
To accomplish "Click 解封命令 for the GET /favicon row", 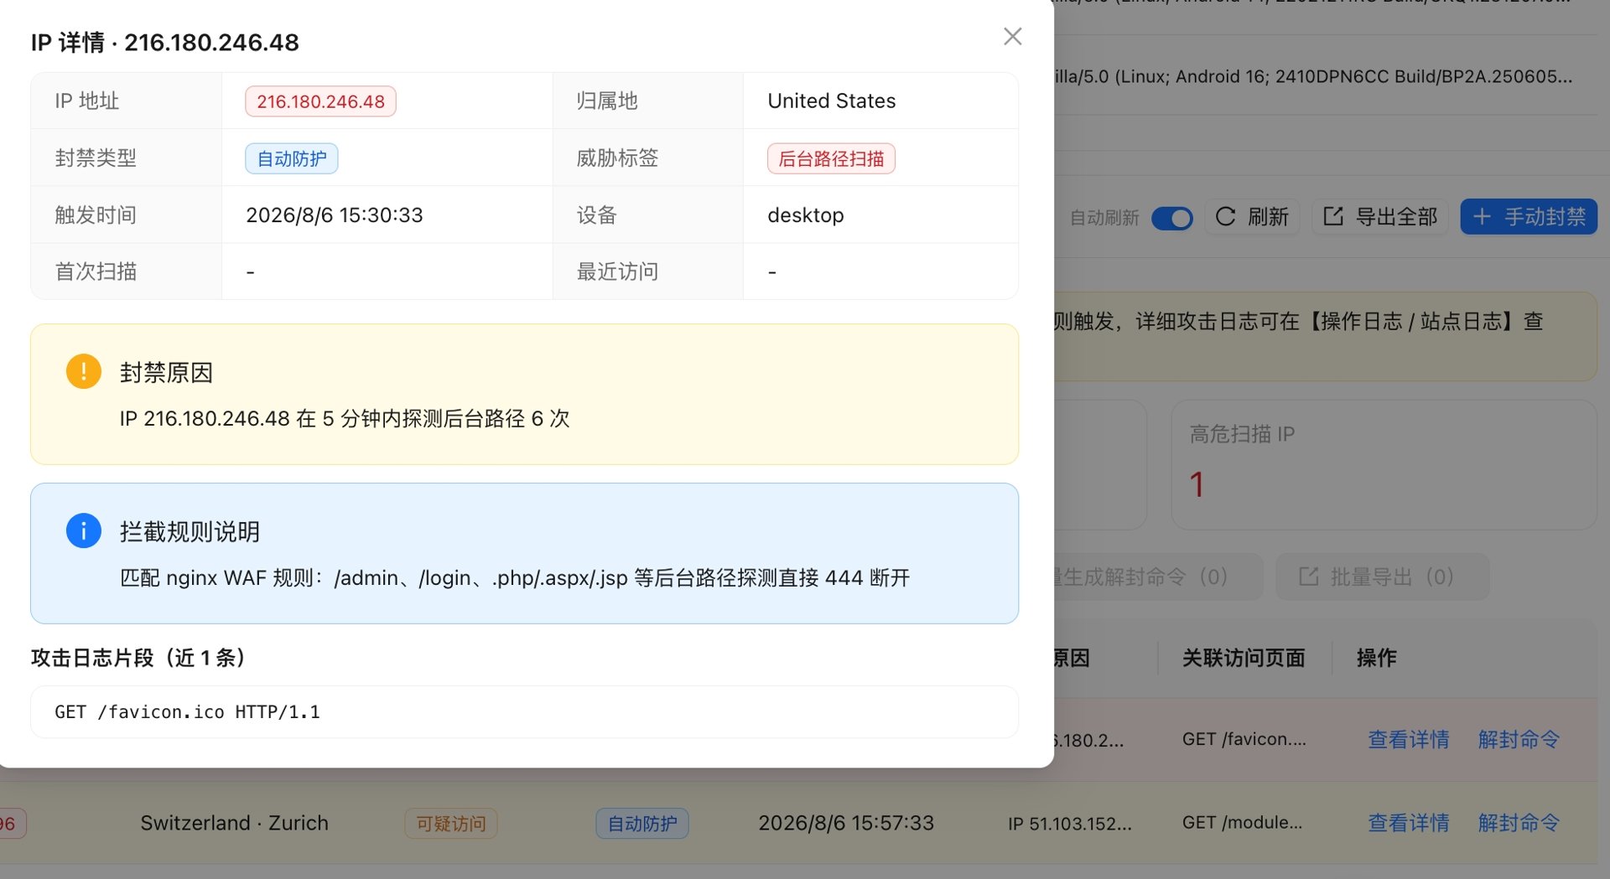I will [1519, 739].
